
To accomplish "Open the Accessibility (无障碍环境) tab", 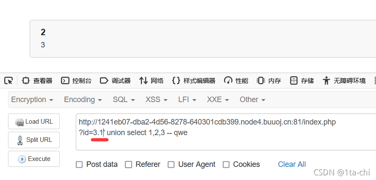I will coord(344,80).
